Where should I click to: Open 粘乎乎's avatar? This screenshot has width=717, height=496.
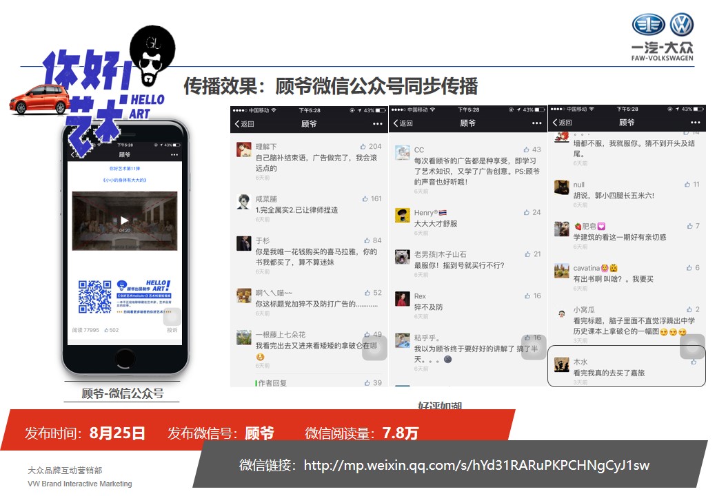(x=403, y=340)
